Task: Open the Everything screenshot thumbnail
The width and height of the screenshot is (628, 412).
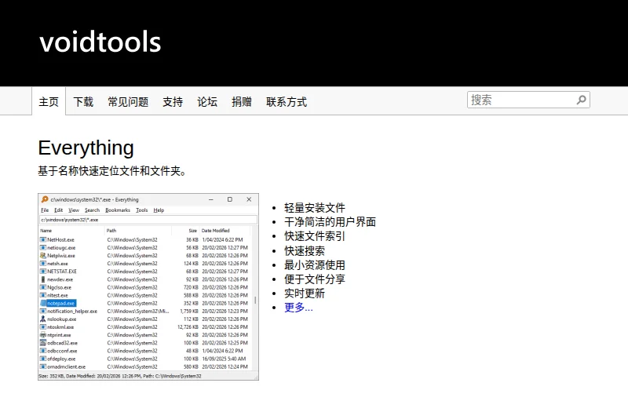Action: tap(148, 286)
